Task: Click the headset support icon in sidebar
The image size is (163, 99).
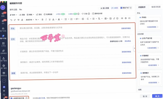Action: [4, 95]
